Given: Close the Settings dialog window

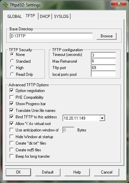Looking at the screenshot, I should tap(119, 3).
